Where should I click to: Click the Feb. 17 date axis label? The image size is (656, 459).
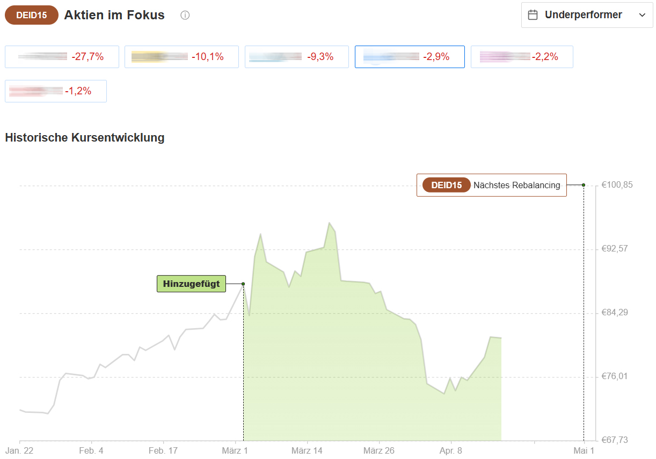(x=164, y=451)
